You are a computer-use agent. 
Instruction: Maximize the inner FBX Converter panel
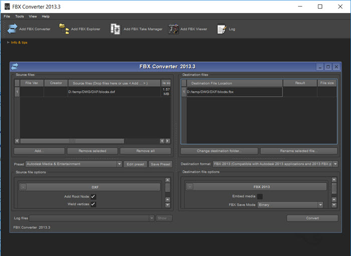click(328, 67)
